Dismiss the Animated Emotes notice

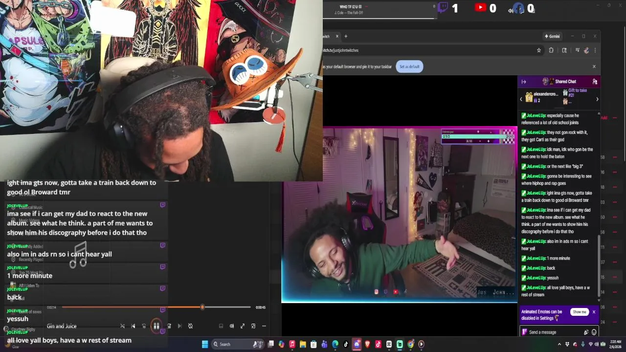click(594, 312)
